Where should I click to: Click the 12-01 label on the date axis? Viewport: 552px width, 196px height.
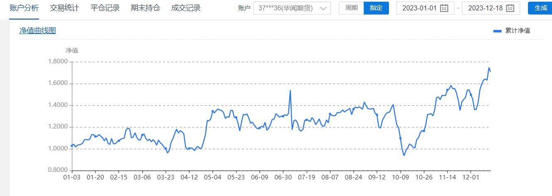click(470, 177)
